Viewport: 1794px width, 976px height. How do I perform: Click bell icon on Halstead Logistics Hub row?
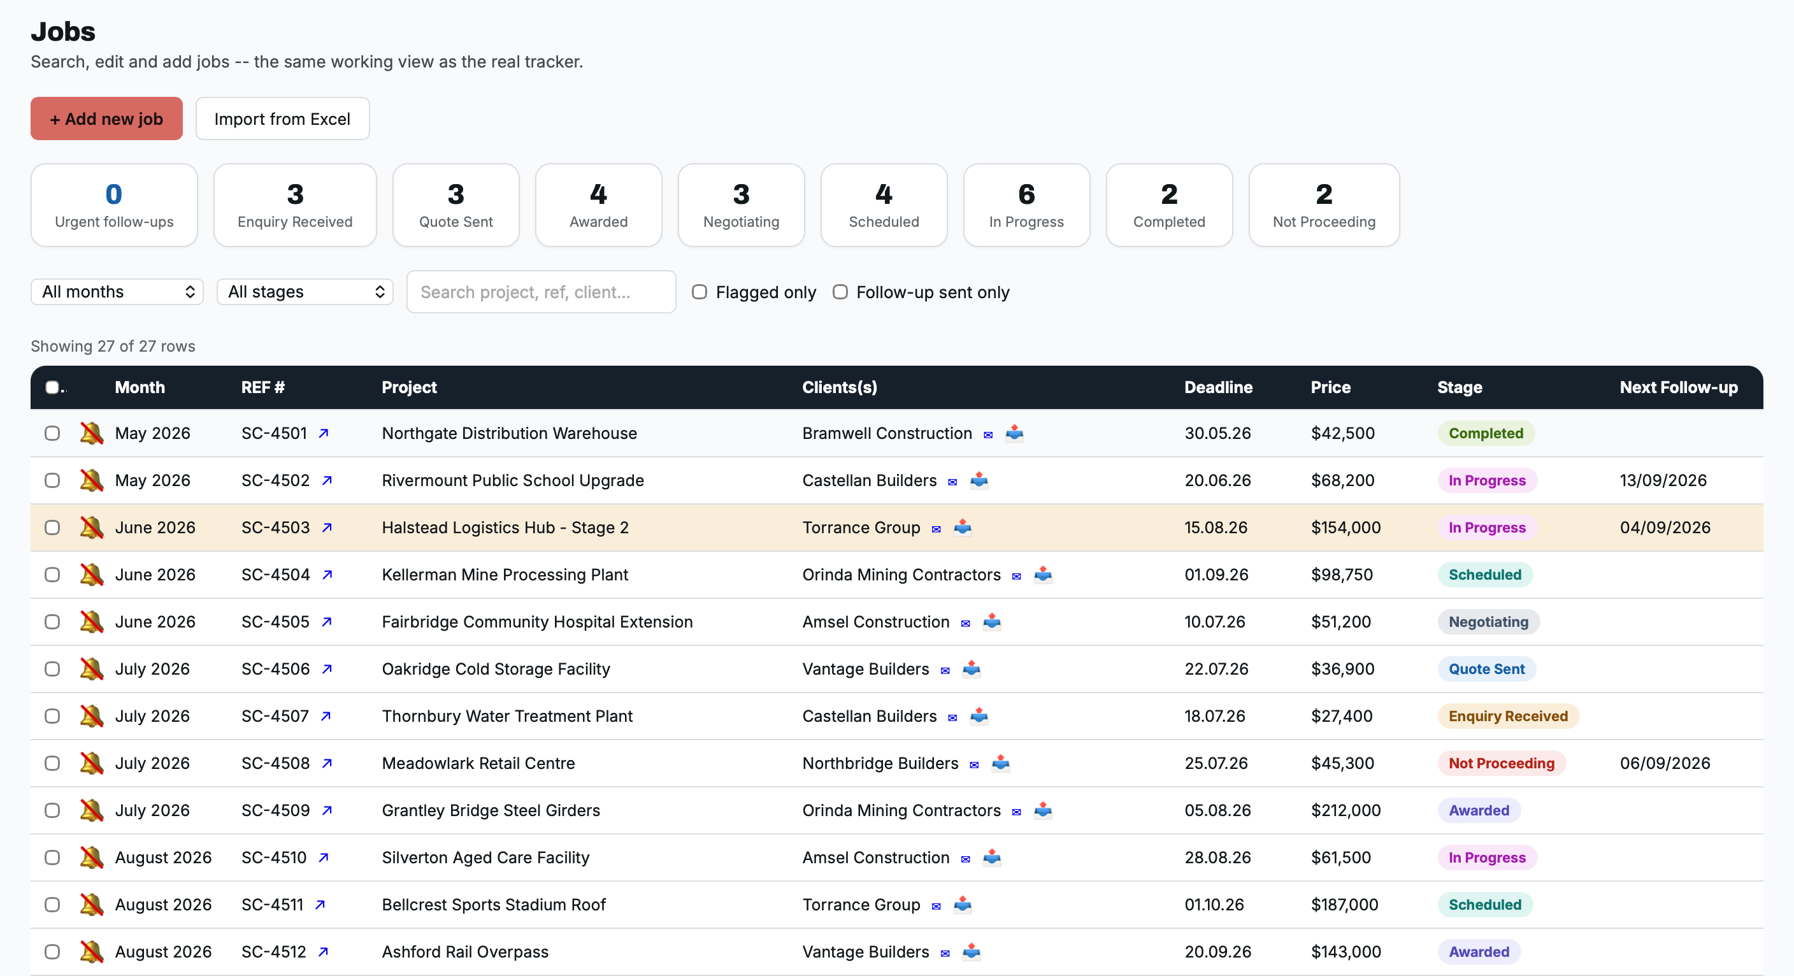coord(91,527)
